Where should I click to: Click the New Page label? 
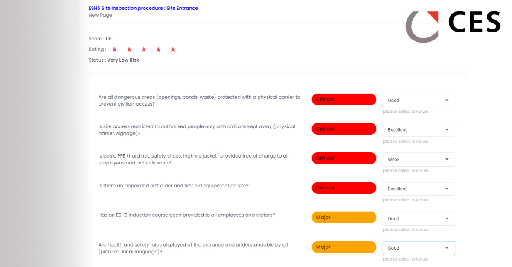pos(100,15)
